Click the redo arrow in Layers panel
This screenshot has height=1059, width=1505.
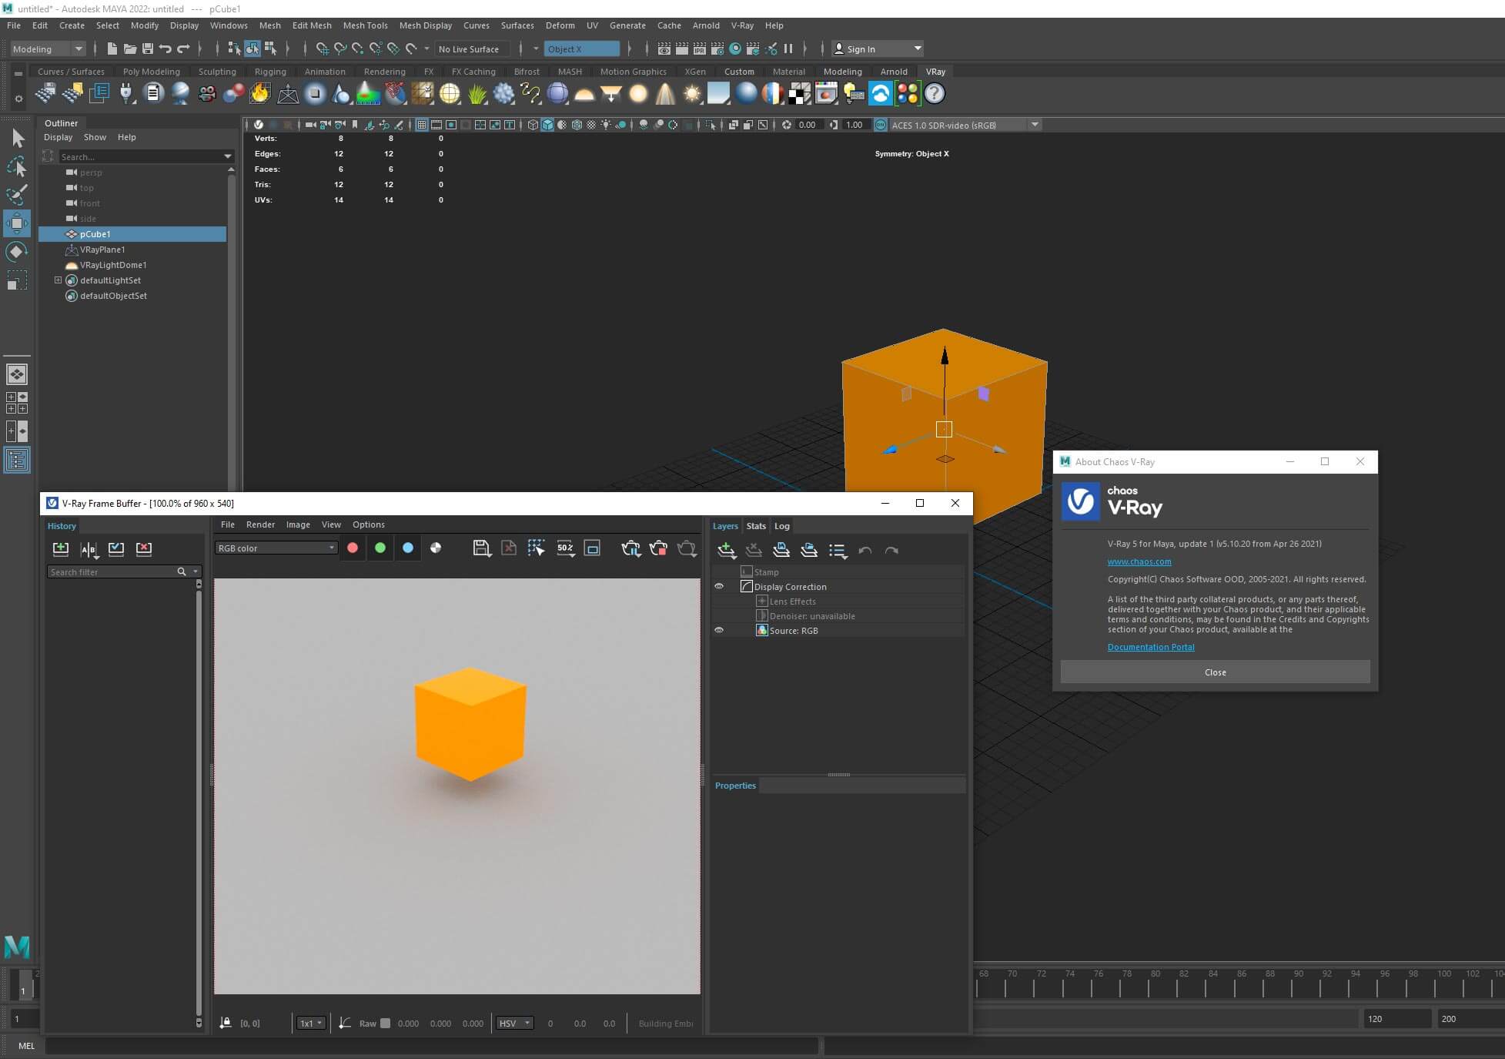click(891, 551)
